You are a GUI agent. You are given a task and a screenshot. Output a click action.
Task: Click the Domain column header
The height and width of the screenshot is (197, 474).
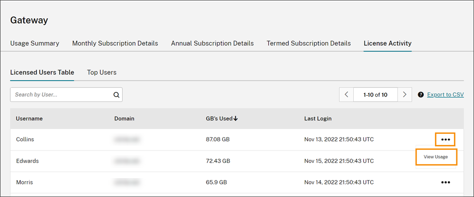124,118
